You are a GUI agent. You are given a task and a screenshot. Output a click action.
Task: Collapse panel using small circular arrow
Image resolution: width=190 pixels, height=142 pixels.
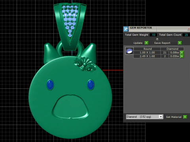(157, 39)
